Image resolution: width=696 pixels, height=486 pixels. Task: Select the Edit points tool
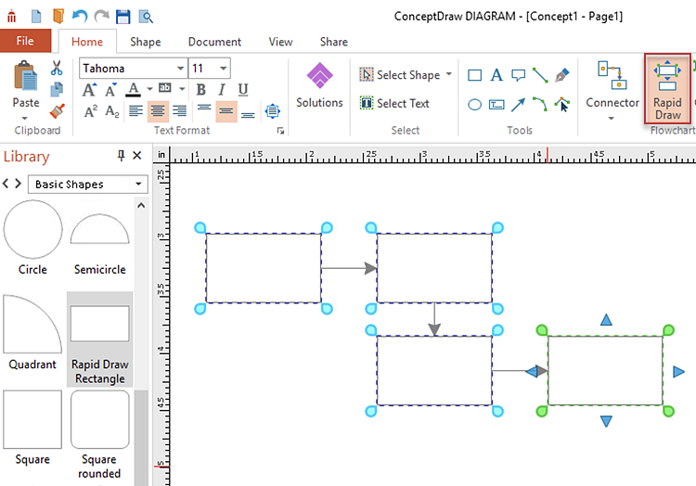tap(562, 105)
